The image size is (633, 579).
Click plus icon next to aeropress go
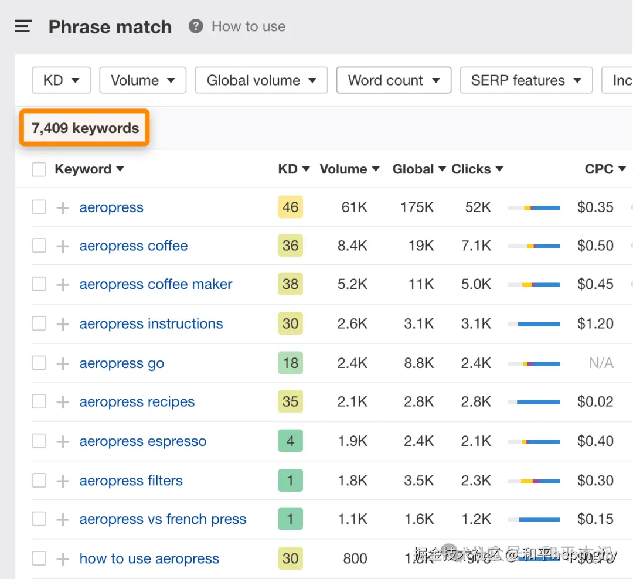[x=63, y=363]
